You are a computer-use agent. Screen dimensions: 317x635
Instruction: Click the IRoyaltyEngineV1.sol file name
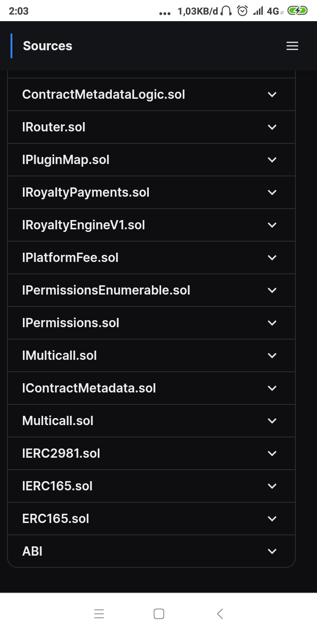[84, 225]
